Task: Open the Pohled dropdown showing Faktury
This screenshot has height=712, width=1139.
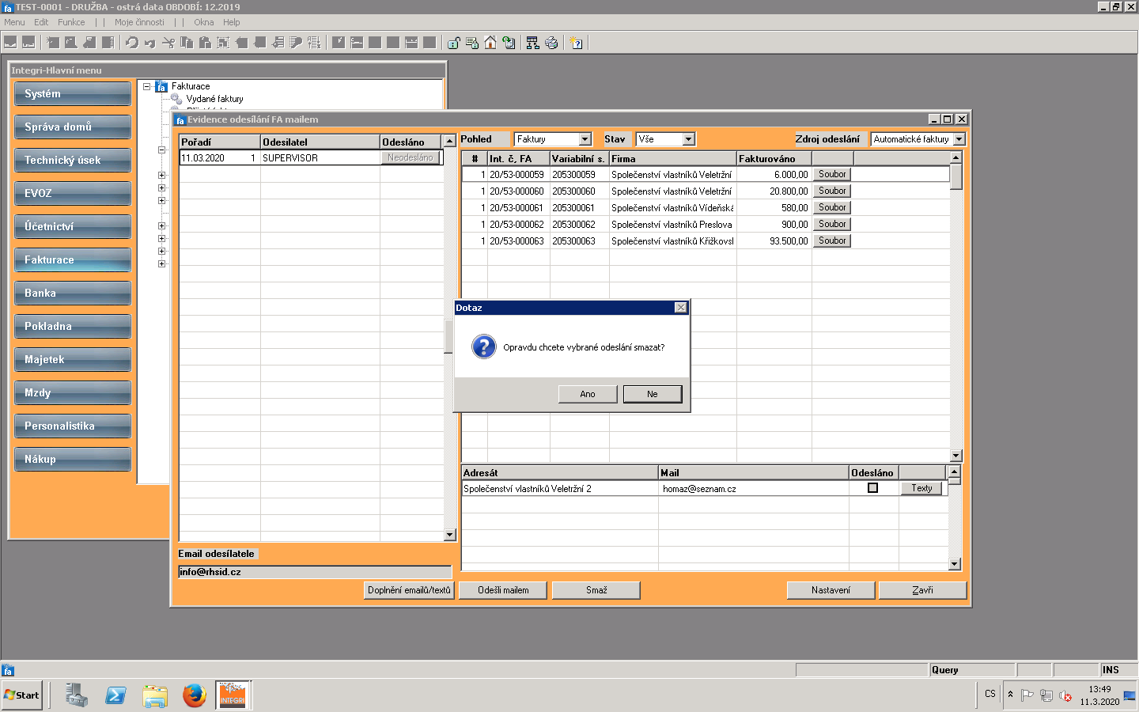Action: 585,139
